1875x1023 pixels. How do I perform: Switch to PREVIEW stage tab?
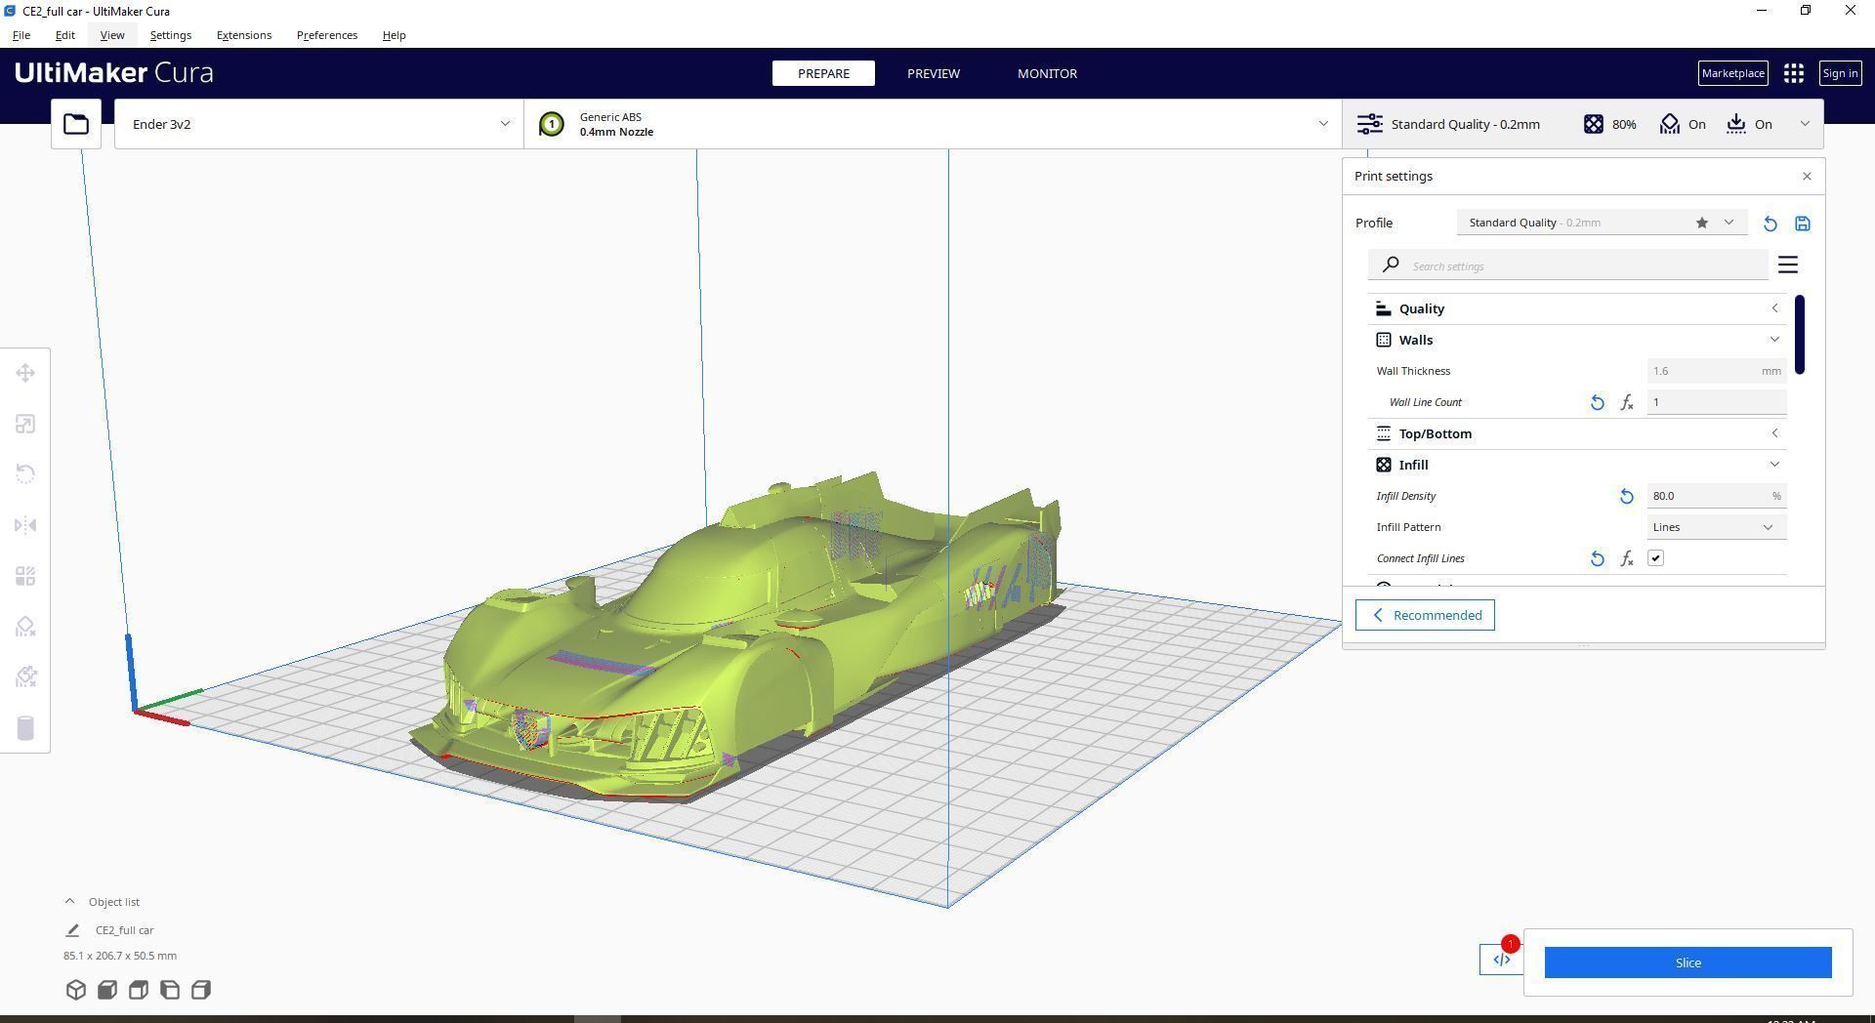[934, 73]
